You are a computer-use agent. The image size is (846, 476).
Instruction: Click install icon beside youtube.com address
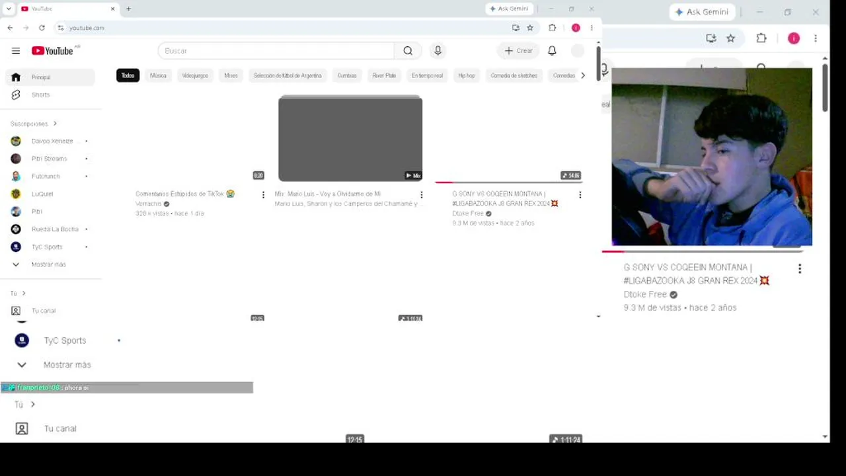click(x=516, y=28)
